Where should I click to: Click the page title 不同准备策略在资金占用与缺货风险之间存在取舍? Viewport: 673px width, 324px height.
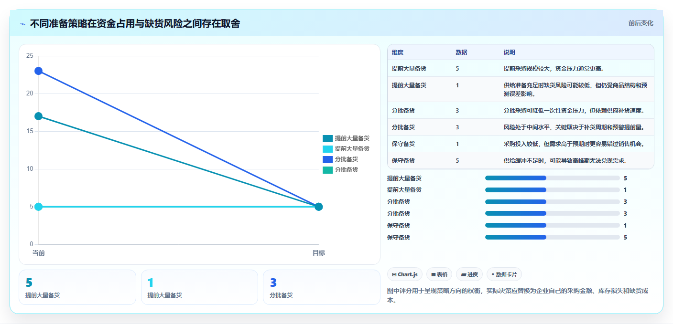pos(135,23)
